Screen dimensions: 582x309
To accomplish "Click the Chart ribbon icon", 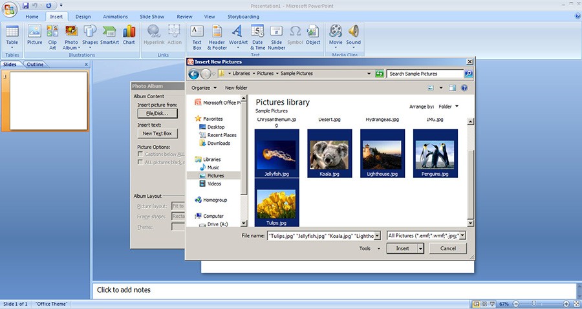I will tap(129, 35).
